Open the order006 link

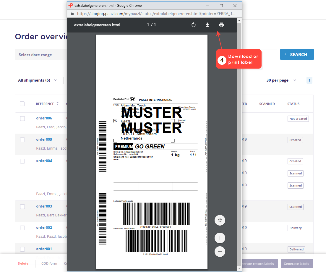click(44, 118)
